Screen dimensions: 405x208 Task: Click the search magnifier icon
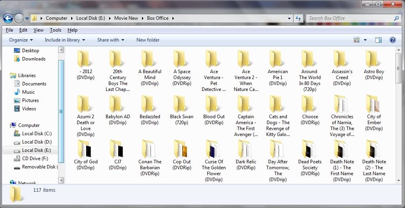coord(396,18)
